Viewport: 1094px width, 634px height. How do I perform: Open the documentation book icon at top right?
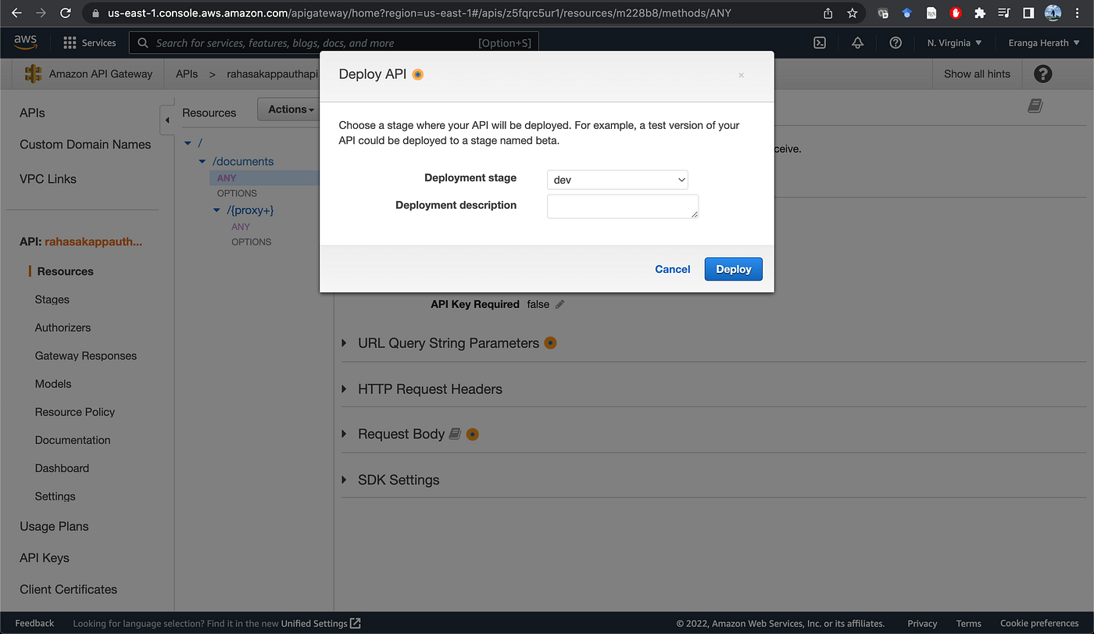point(1035,106)
